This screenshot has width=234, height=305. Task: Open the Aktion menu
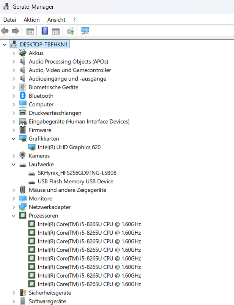tap(31, 20)
